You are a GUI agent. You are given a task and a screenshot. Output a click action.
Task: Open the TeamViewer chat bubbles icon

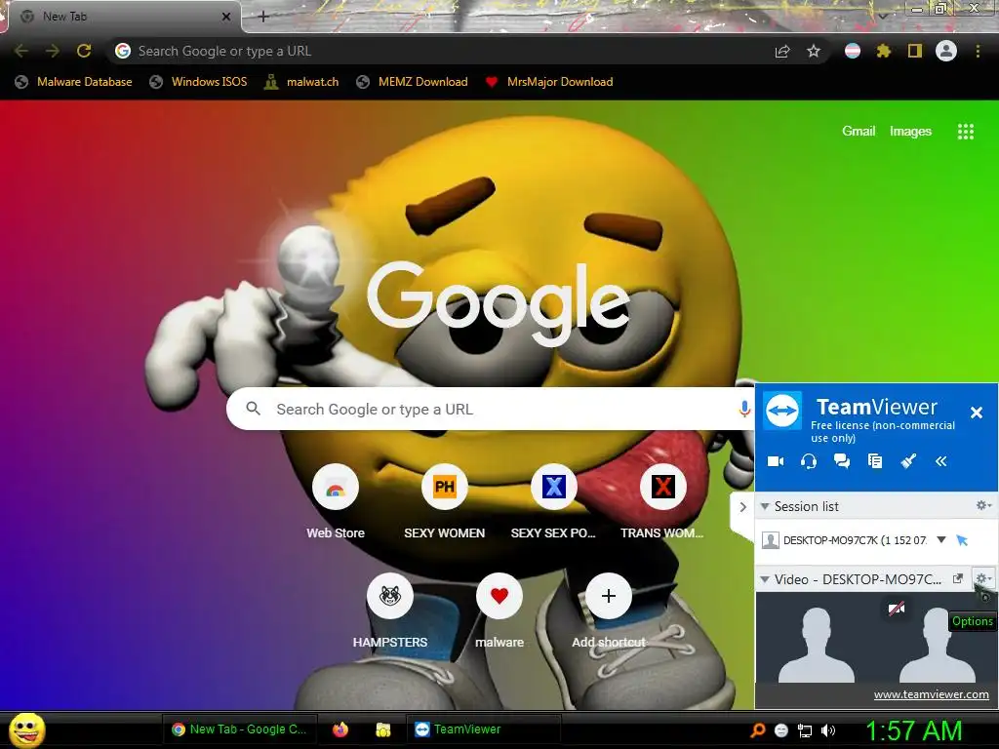[842, 461]
